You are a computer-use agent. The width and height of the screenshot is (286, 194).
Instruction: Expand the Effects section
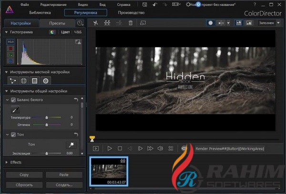pyautogui.click(x=6, y=162)
